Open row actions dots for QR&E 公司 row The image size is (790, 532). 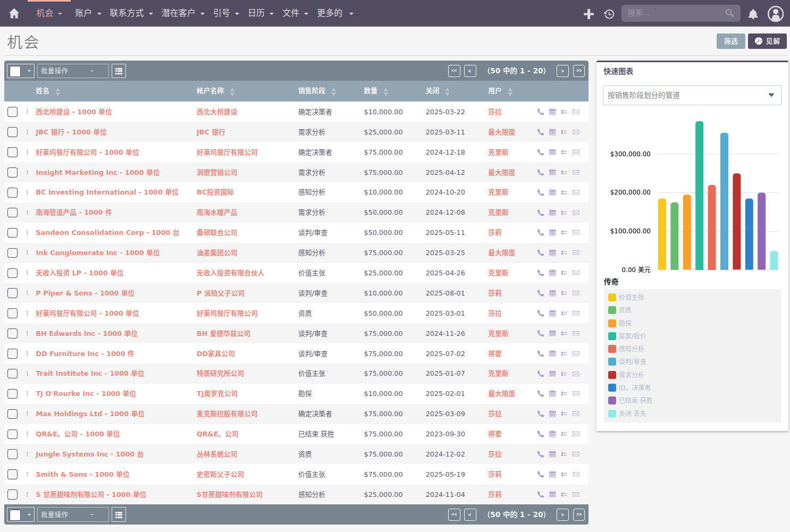click(27, 434)
